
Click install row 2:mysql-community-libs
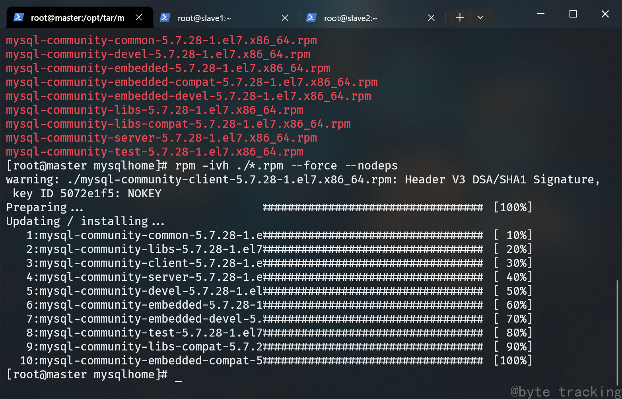click(x=279, y=249)
